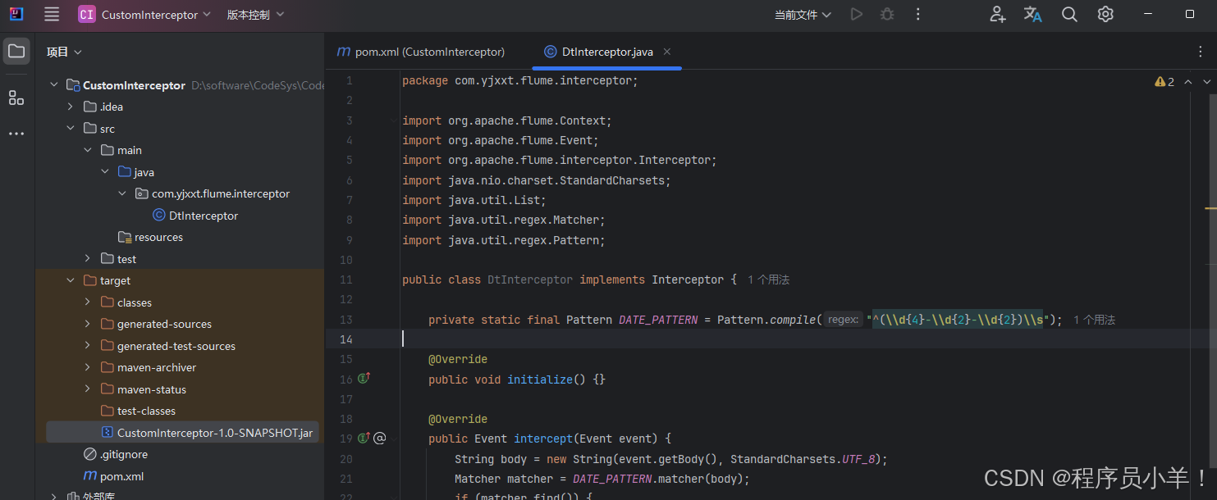The width and height of the screenshot is (1217, 500).
Task: Expand the classes folder
Action: (88, 302)
